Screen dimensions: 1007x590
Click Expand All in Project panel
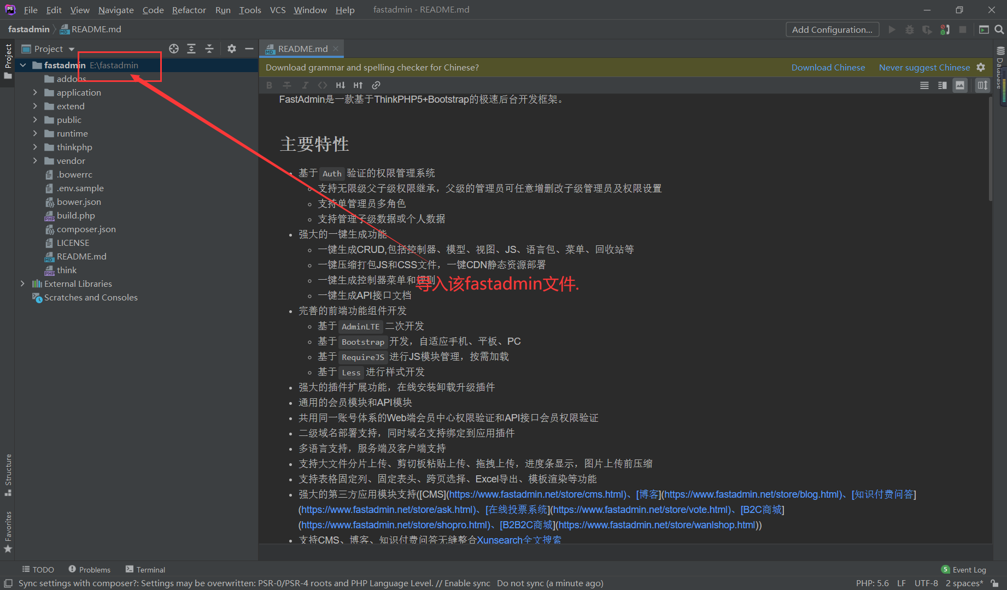pyautogui.click(x=191, y=49)
